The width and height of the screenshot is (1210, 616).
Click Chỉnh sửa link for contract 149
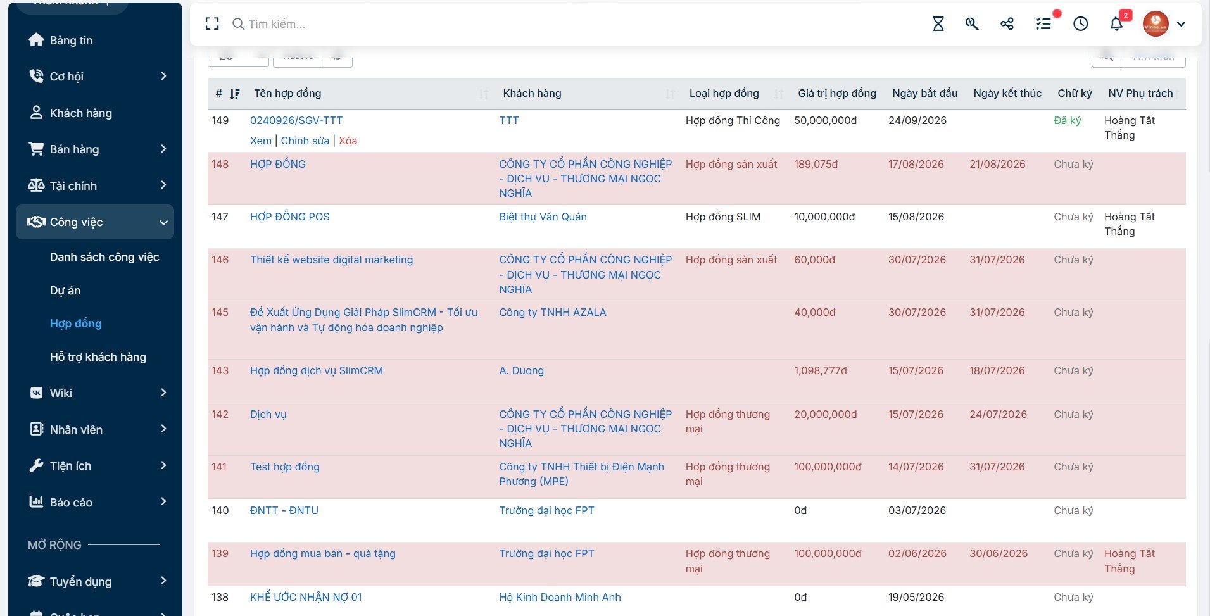[x=305, y=141]
